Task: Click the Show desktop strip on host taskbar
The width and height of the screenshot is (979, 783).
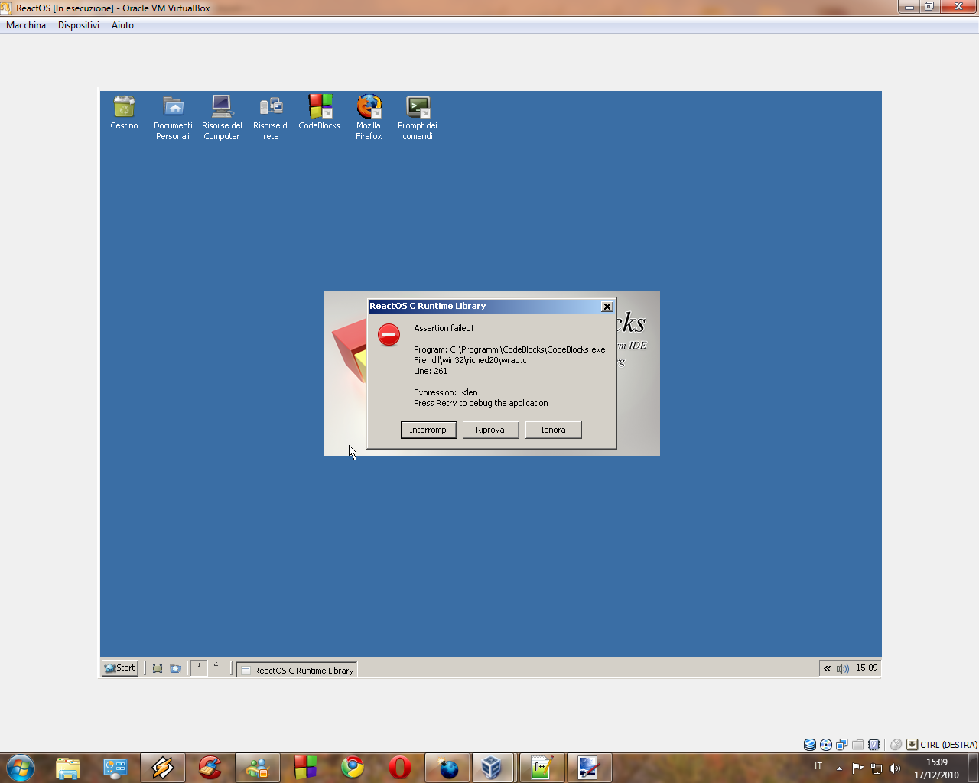Action: tap(973, 768)
